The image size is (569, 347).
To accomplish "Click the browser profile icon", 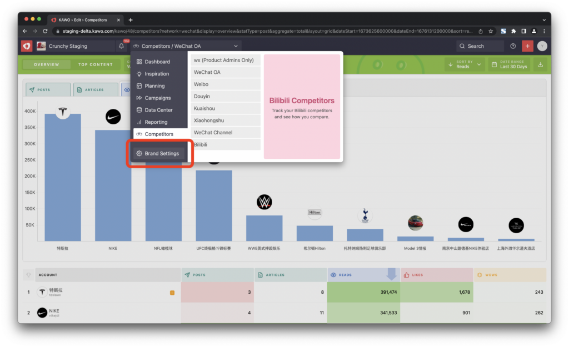I will point(534,31).
